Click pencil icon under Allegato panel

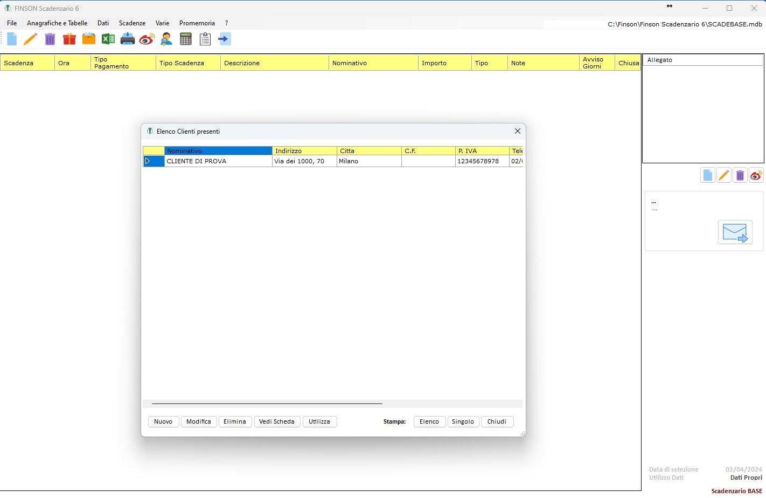(724, 175)
